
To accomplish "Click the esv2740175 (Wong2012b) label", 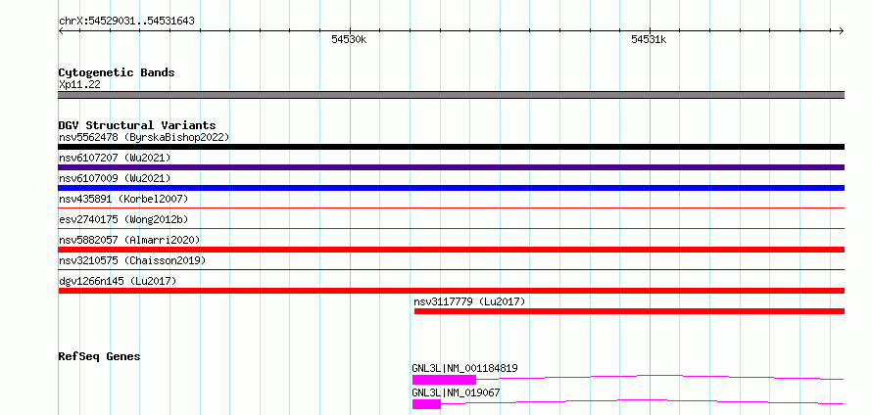I will click(123, 219).
